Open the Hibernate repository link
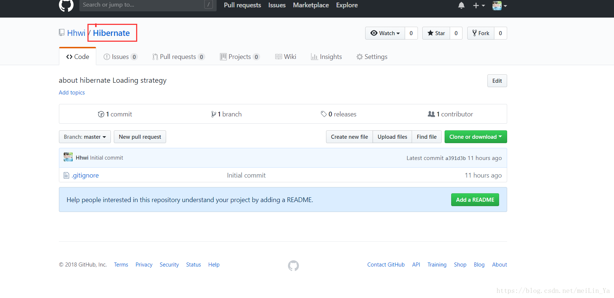Screen dimensions: 614x298 click(111, 33)
